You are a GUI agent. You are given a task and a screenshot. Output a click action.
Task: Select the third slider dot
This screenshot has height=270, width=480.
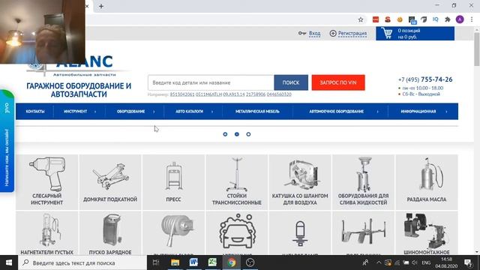coord(248,134)
